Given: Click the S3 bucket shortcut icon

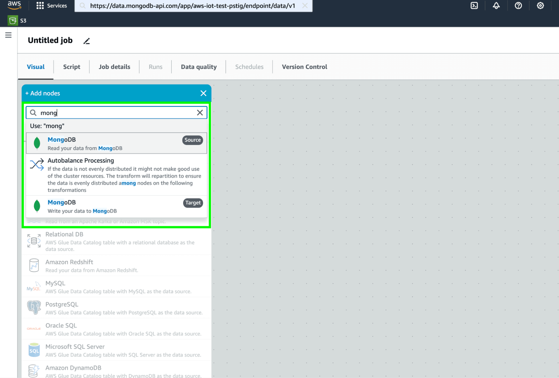Looking at the screenshot, I should point(13,20).
